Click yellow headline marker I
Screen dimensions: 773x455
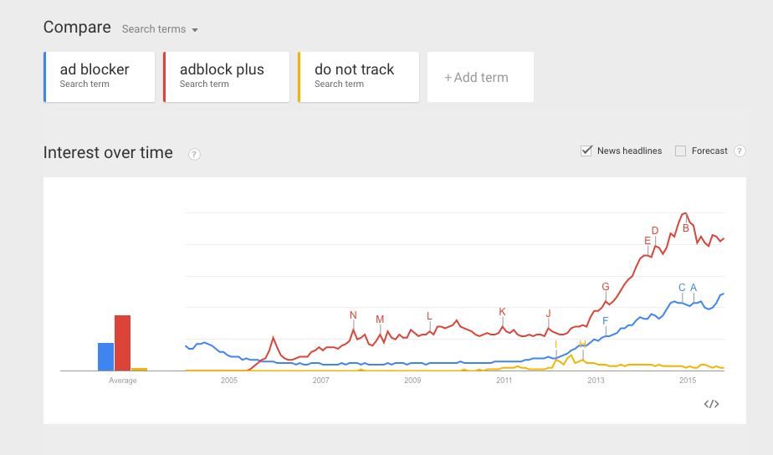pos(555,345)
